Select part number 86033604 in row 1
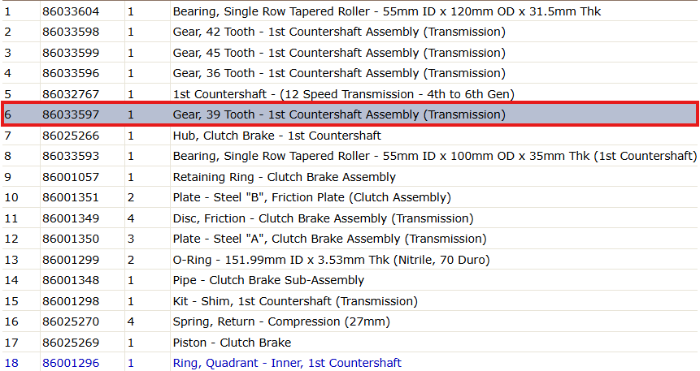Screen dimensions: 700x371 (x=71, y=11)
